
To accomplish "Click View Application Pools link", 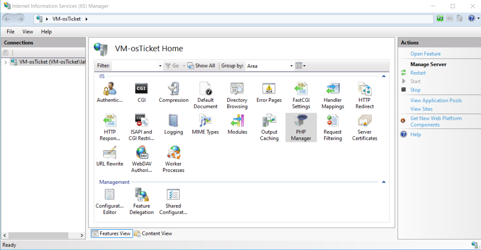I will coord(436,100).
